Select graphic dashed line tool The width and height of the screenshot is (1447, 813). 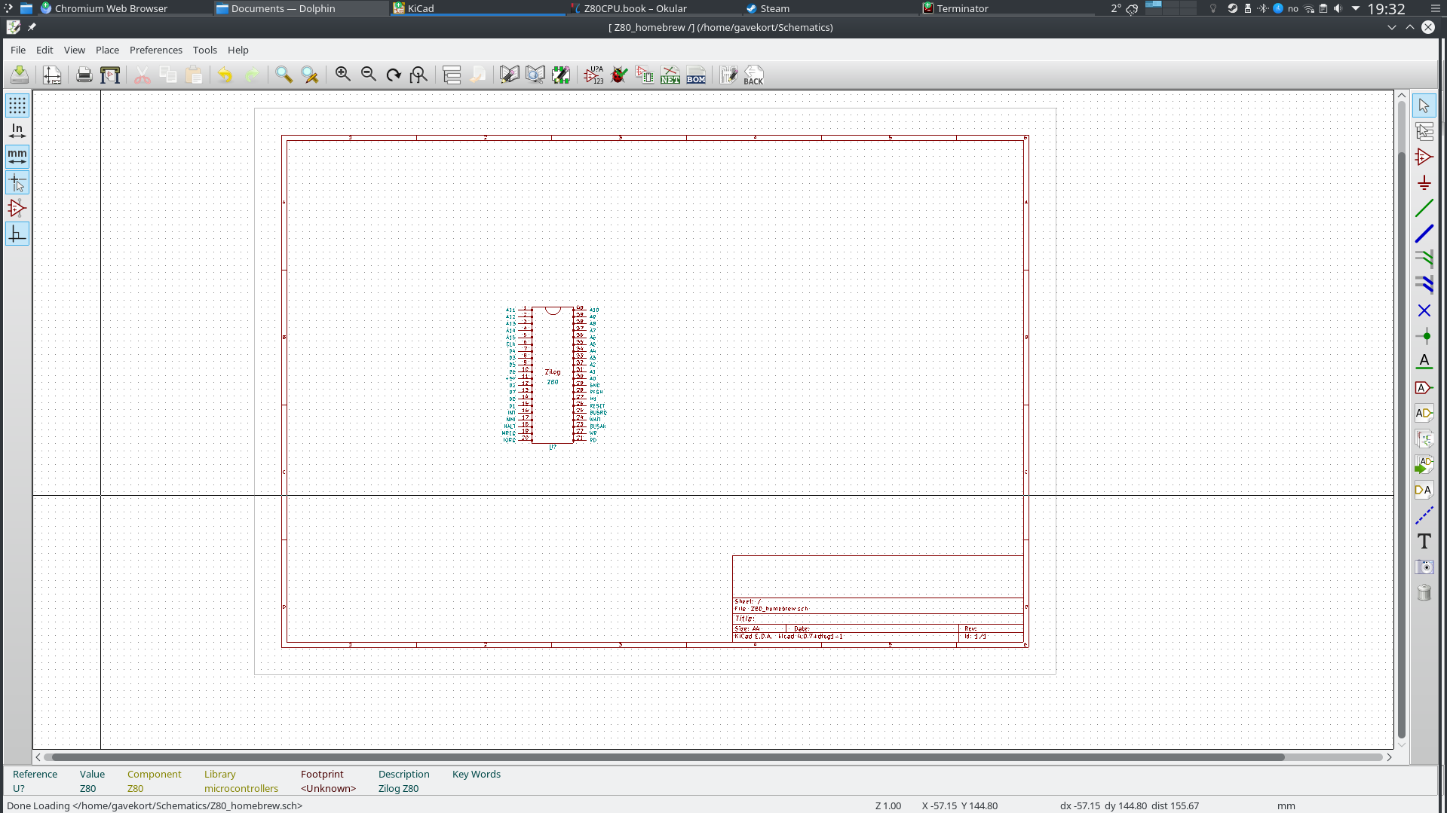click(x=1424, y=515)
